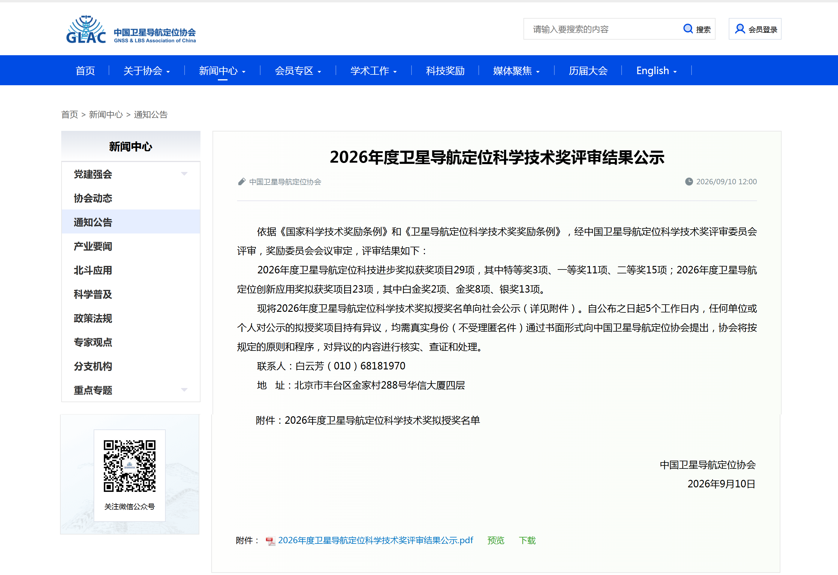The width and height of the screenshot is (838, 575).
Task: Open 首页 in the navigation bar
Action: 85,71
